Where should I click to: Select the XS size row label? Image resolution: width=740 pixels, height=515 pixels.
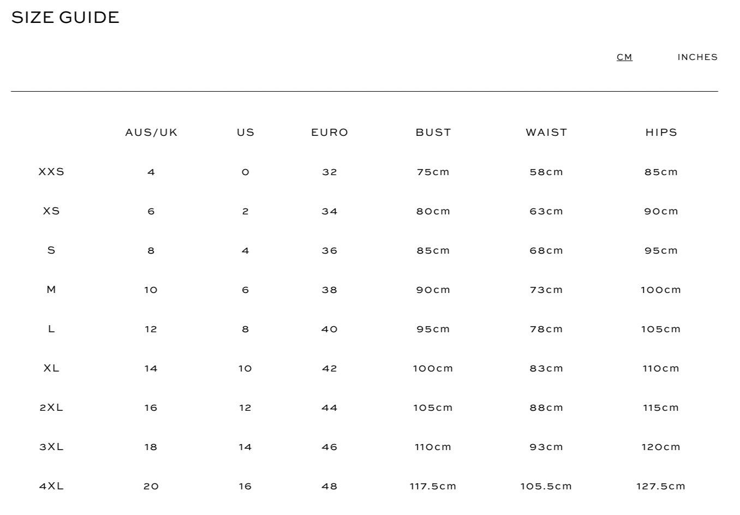[51, 211]
